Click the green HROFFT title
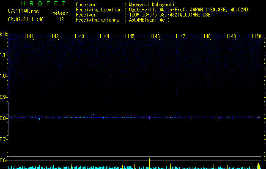266x169 pixels. (44, 3)
